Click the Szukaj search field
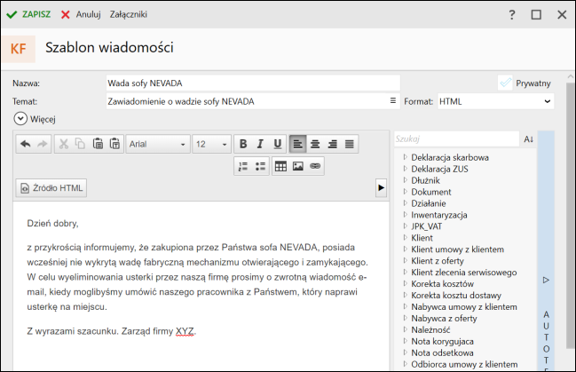The image size is (576, 372). click(456, 139)
